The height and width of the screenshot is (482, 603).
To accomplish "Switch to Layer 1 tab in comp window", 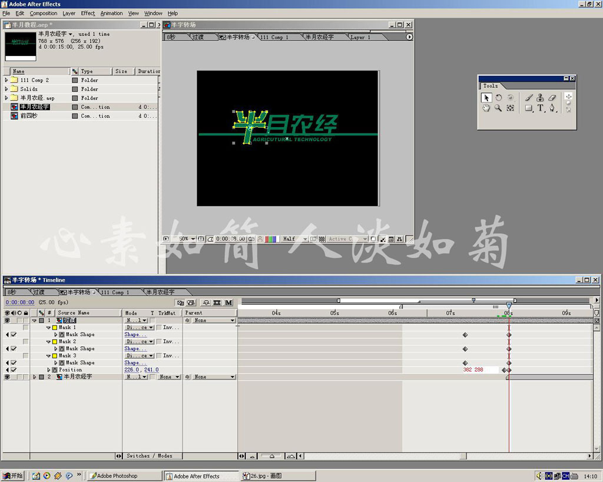I will (x=360, y=37).
